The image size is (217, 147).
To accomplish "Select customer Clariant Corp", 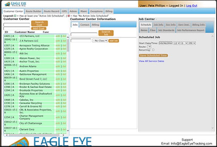I will (27, 129).
